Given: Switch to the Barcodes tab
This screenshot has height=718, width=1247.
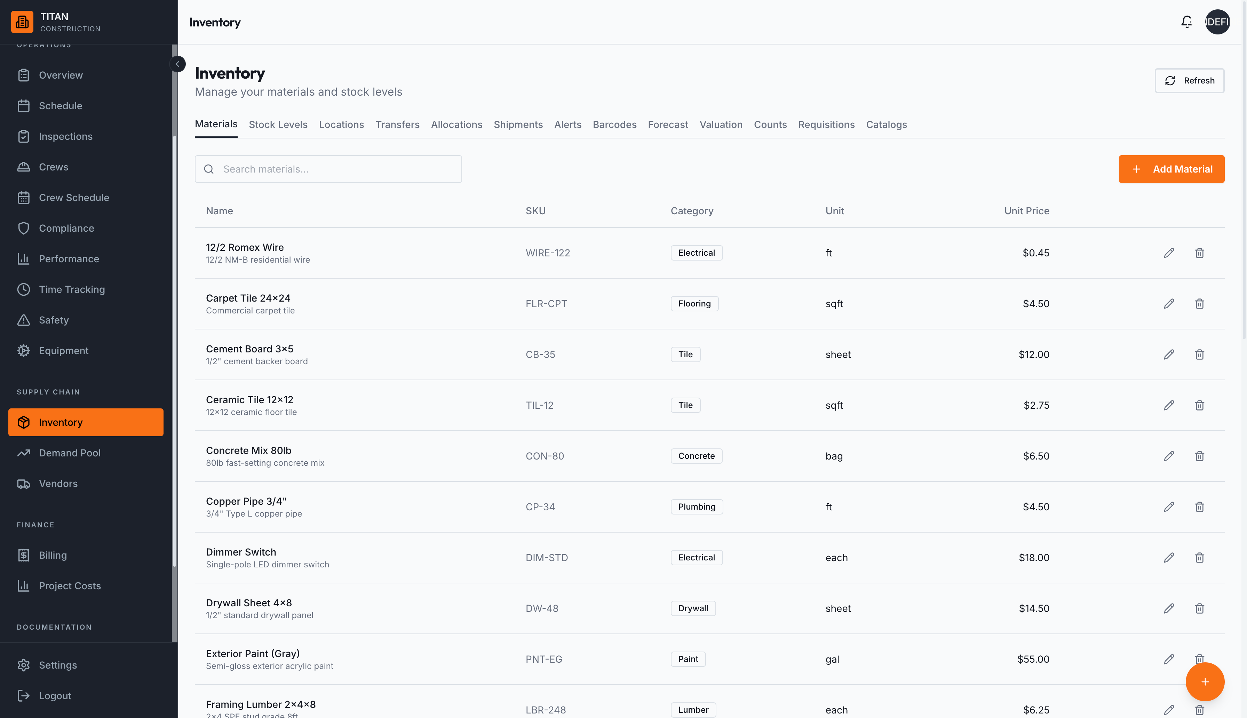Looking at the screenshot, I should click(614, 124).
